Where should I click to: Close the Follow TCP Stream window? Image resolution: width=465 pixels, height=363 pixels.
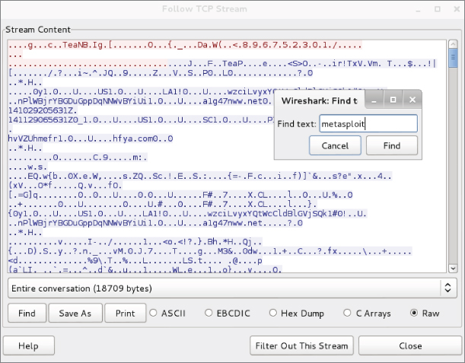[457, 9]
